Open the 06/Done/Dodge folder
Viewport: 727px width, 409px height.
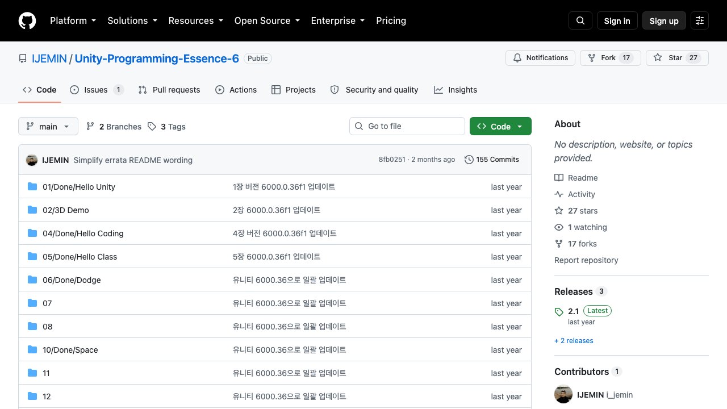point(72,280)
